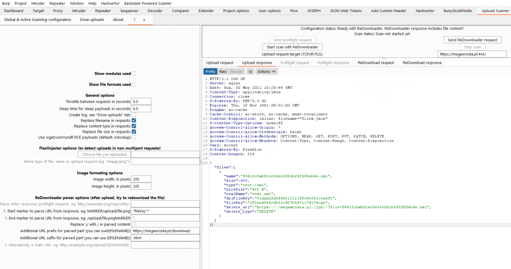Open the Intruder menu in menu bar
The image size is (511, 269).
38,3
